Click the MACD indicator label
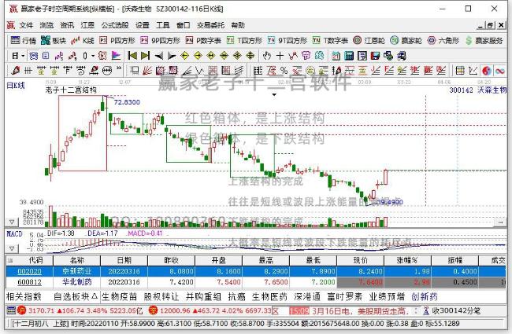This screenshot has height=334, width=512. (15, 234)
